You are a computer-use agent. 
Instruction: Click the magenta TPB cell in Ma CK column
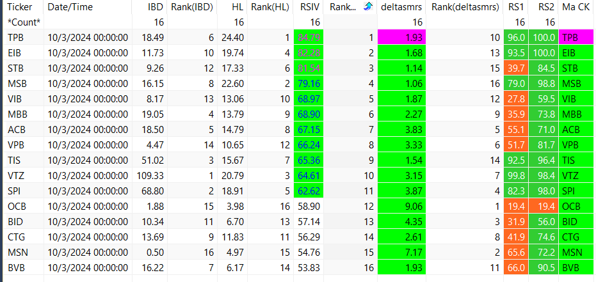point(576,38)
